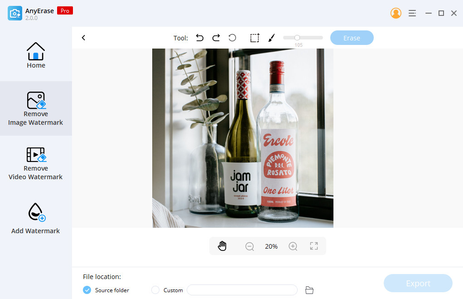Viewport: 463px width, 299px height.
Task: Select the Source folder radio option
Action: tap(87, 290)
